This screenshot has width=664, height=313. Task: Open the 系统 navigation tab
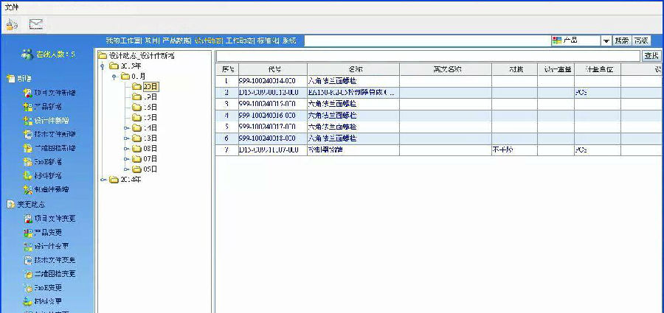coord(290,41)
